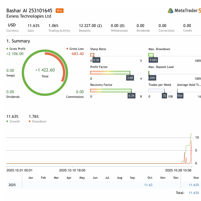
Task: Click the October 11.63 monthly value
Action: (x=148, y=185)
